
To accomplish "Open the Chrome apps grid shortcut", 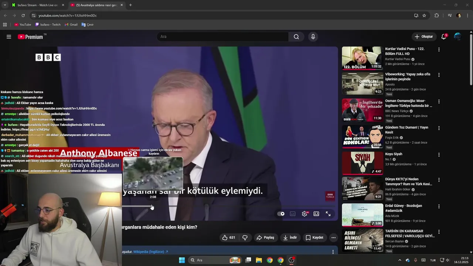I will 5,25.
